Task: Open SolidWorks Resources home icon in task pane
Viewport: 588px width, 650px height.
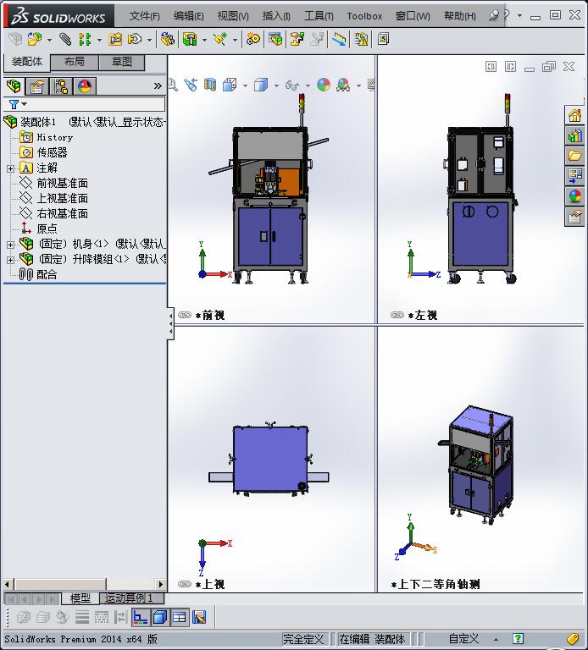Action: [x=574, y=115]
